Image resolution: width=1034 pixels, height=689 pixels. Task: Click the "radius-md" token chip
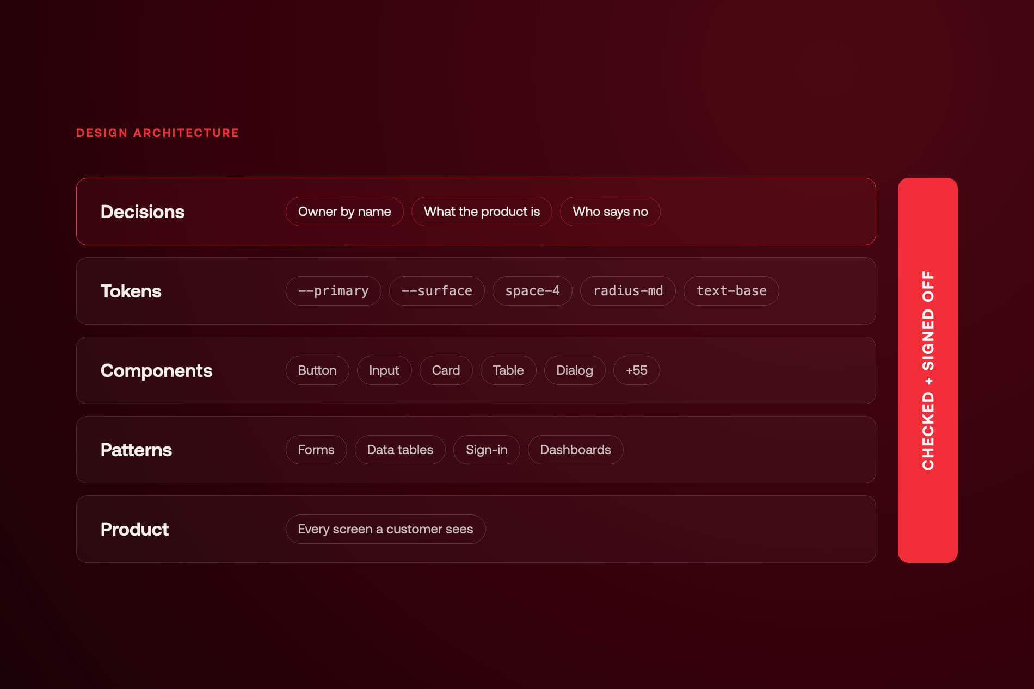pos(628,291)
